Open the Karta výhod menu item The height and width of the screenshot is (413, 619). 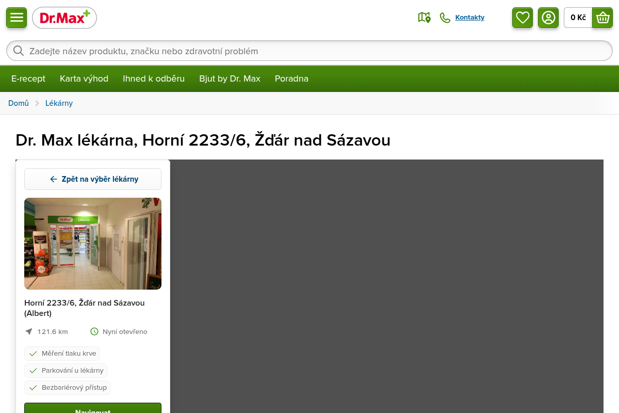[84, 78]
